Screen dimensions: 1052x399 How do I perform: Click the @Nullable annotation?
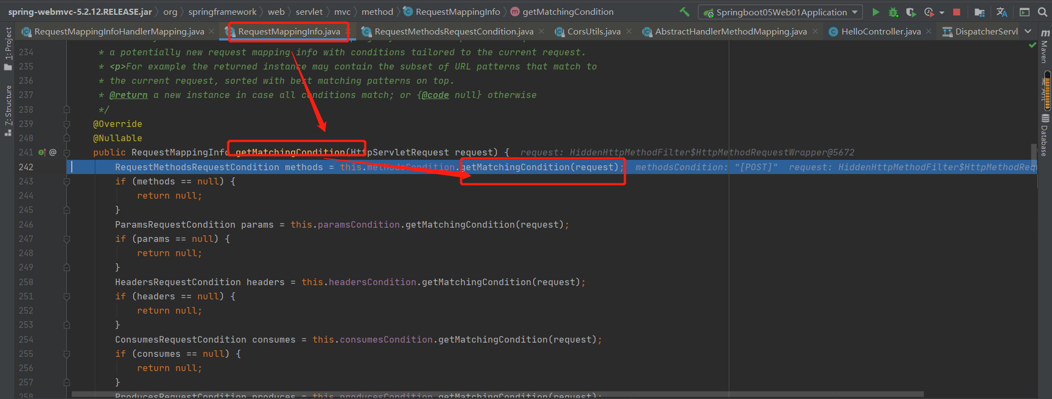click(x=117, y=138)
